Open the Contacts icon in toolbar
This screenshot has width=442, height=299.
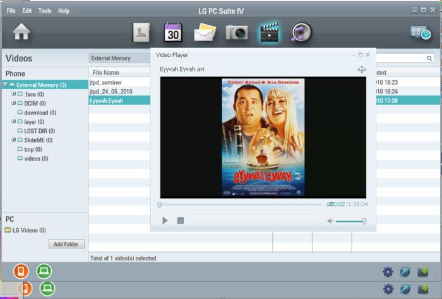(141, 32)
